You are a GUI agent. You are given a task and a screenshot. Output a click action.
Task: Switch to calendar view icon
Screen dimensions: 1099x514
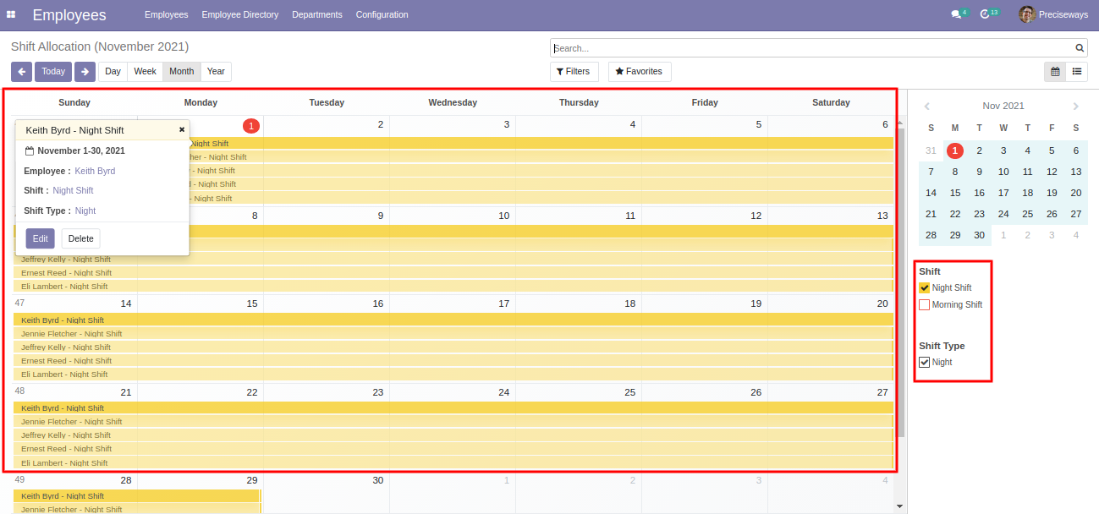(x=1055, y=72)
